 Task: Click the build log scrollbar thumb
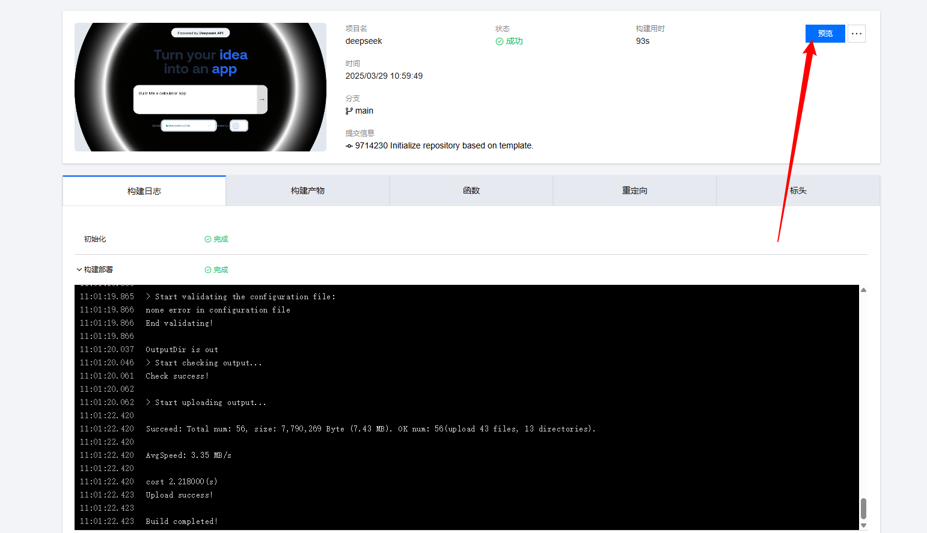(863, 508)
